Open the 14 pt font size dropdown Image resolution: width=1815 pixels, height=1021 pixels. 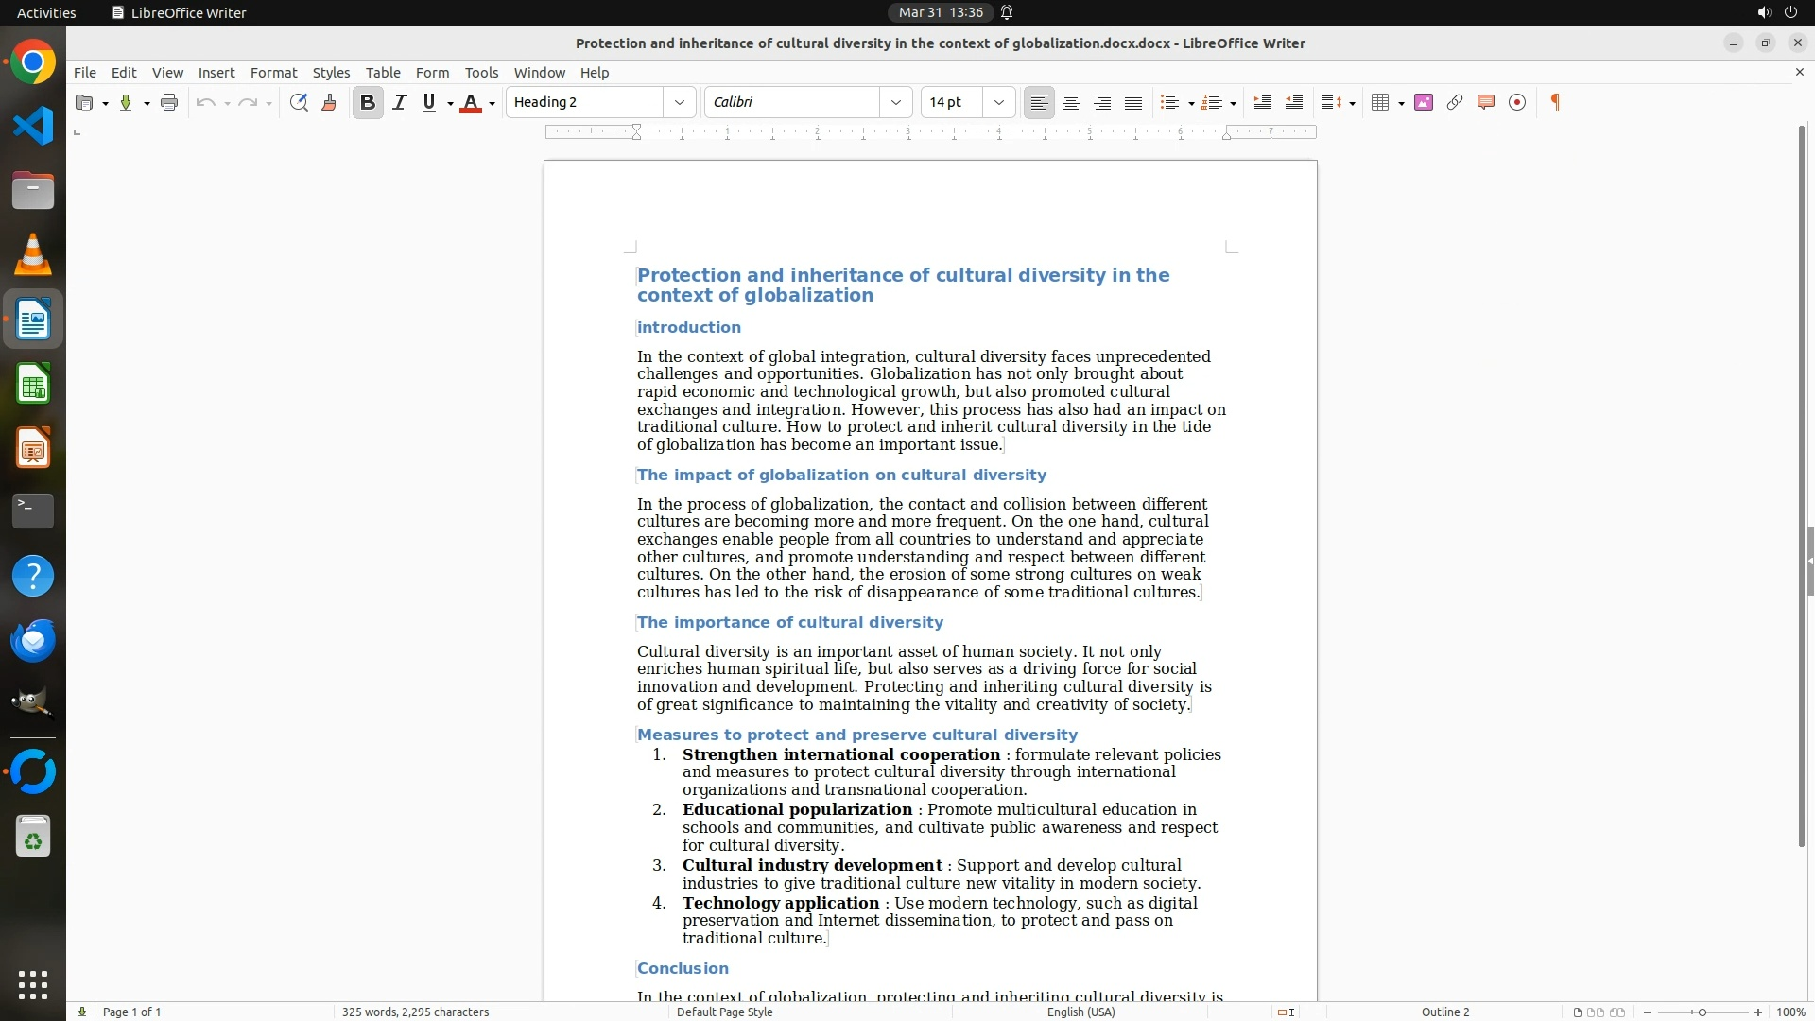pos(998,102)
